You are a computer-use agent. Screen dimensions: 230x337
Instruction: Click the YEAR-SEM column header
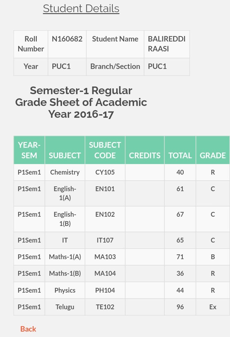point(29,150)
